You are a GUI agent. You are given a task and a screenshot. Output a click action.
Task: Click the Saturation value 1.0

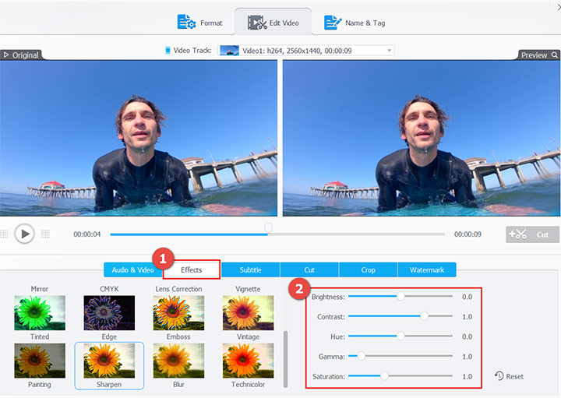point(467,376)
